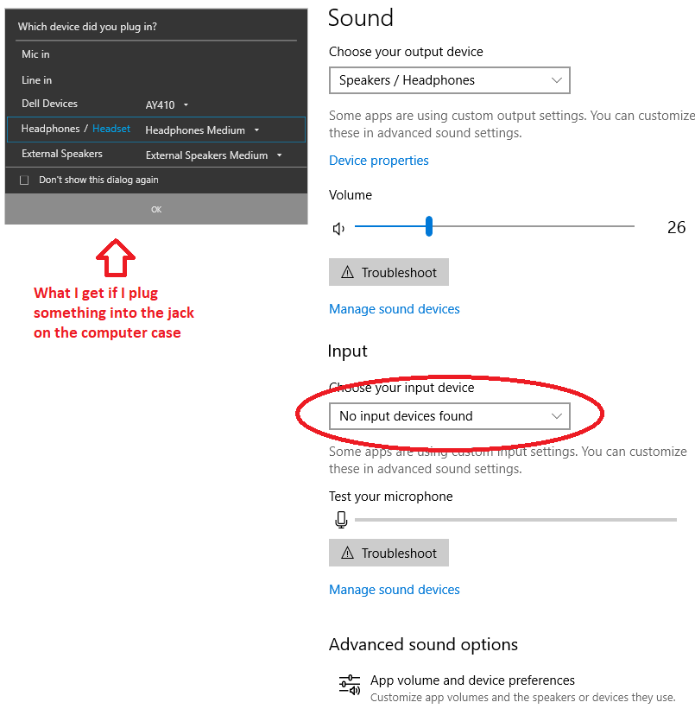Tick 'Don't show this dialog again' checkbox
695x715 pixels.
(24, 180)
